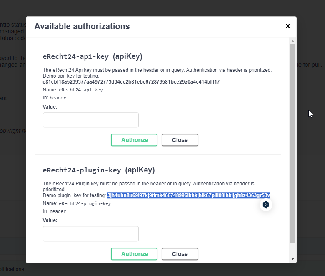325x276 pixels.
Task: Click the eRecht24-plugin-key (apiKey) heading
Action: [99, 170]
